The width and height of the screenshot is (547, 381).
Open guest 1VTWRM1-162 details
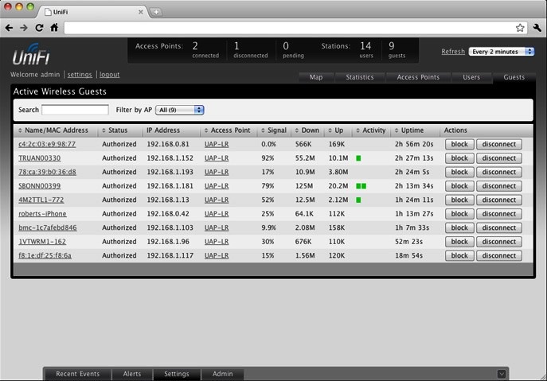click(x=42, y=242)
